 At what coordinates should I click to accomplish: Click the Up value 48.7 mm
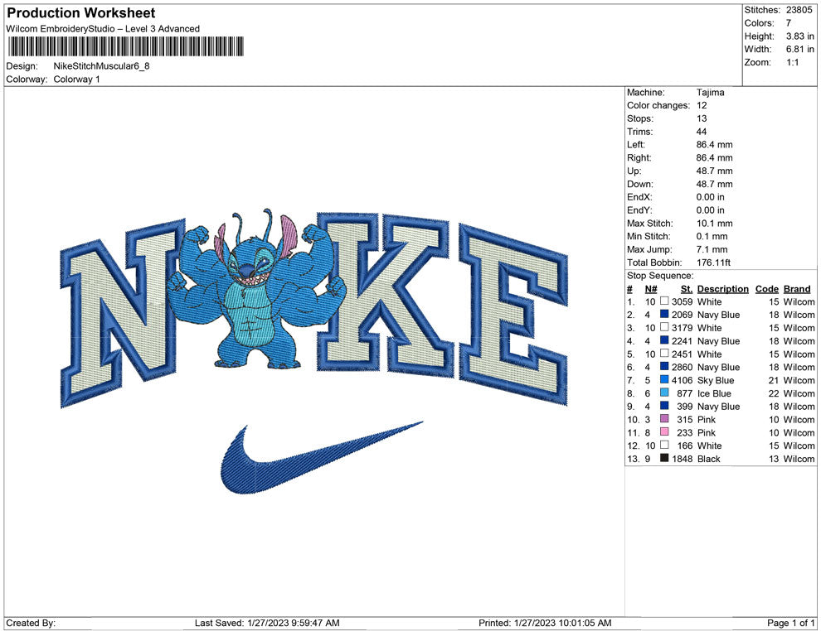pos(714,171)
